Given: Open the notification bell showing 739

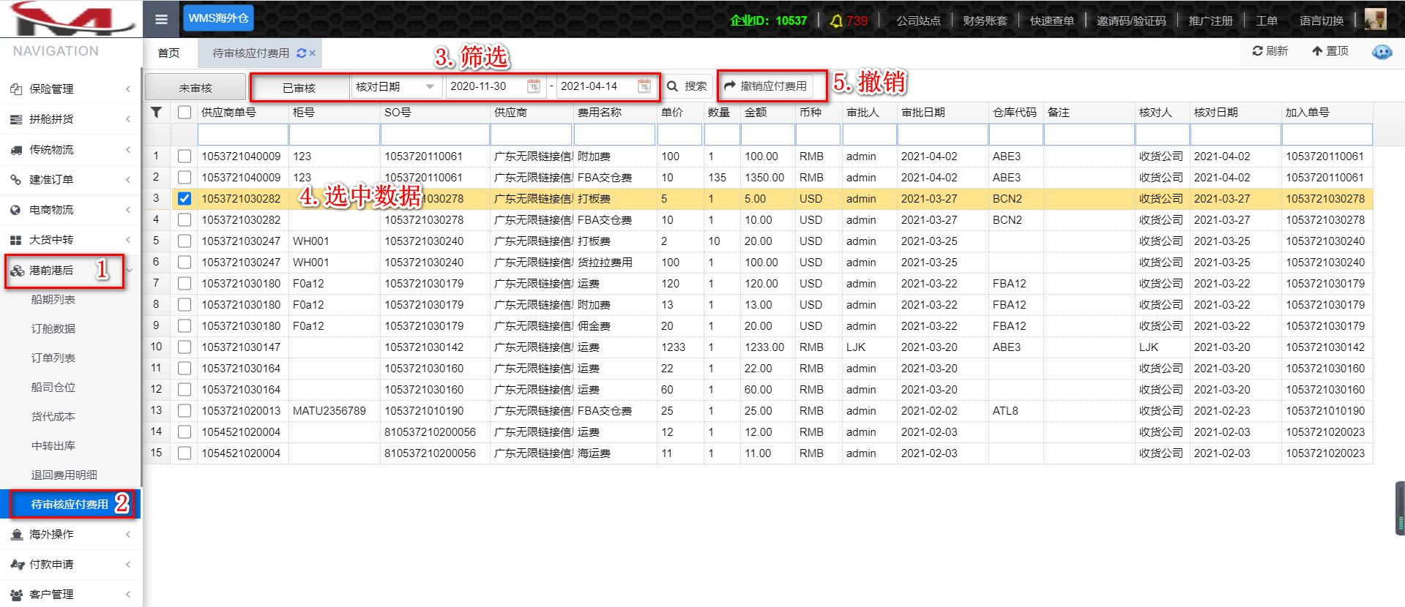Looking at the screenshot, I should (848, 21).
